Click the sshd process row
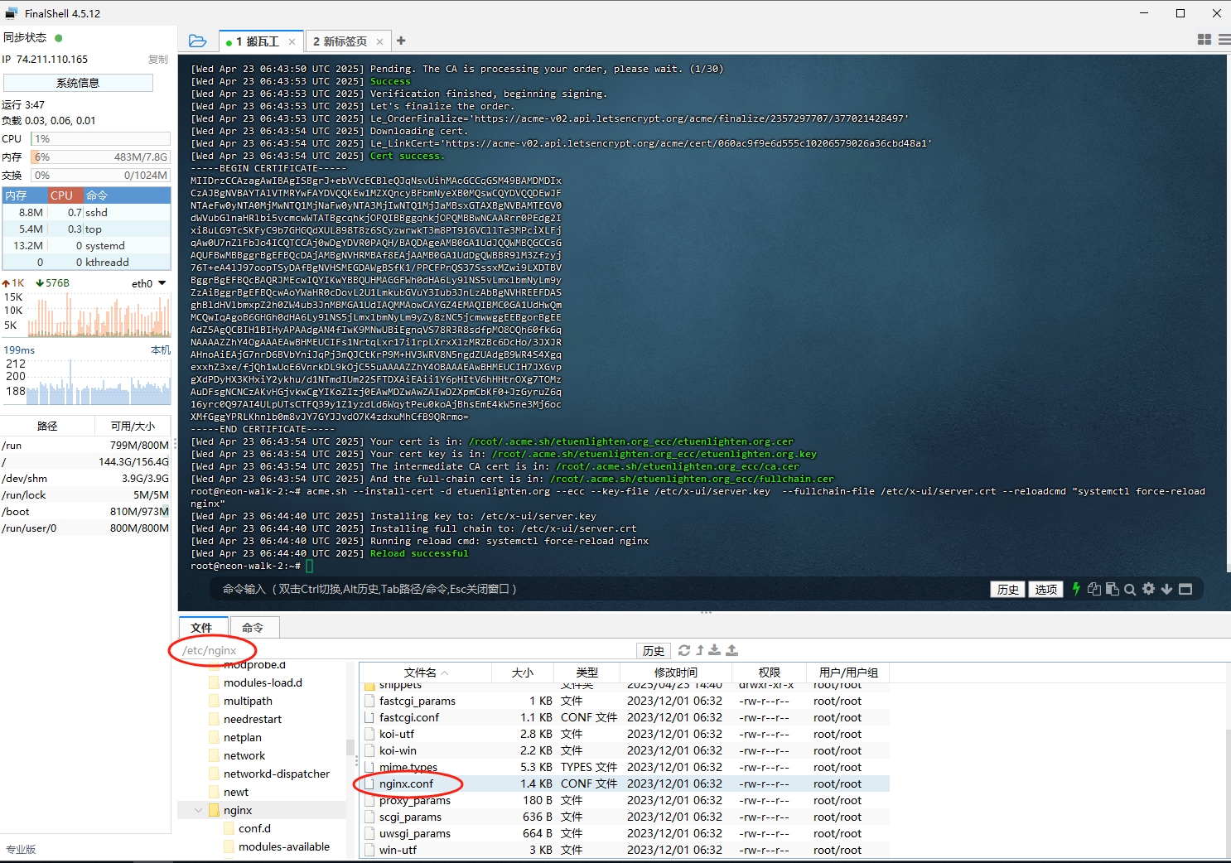The width and height of the screenshot is (1231, 863). pyautogui.click(x=86, y=212)
